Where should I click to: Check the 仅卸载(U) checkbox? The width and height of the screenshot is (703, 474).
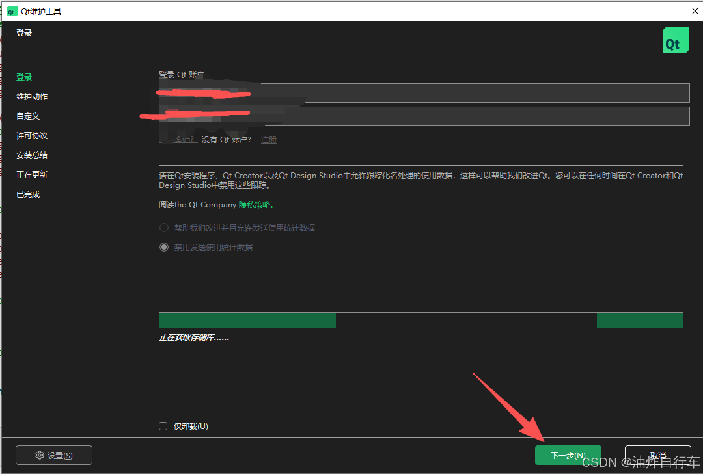(163, 426)
